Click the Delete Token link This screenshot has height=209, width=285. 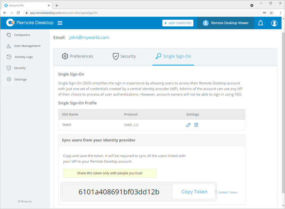point(228,193)
